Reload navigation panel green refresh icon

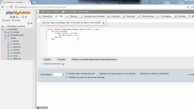26,17
